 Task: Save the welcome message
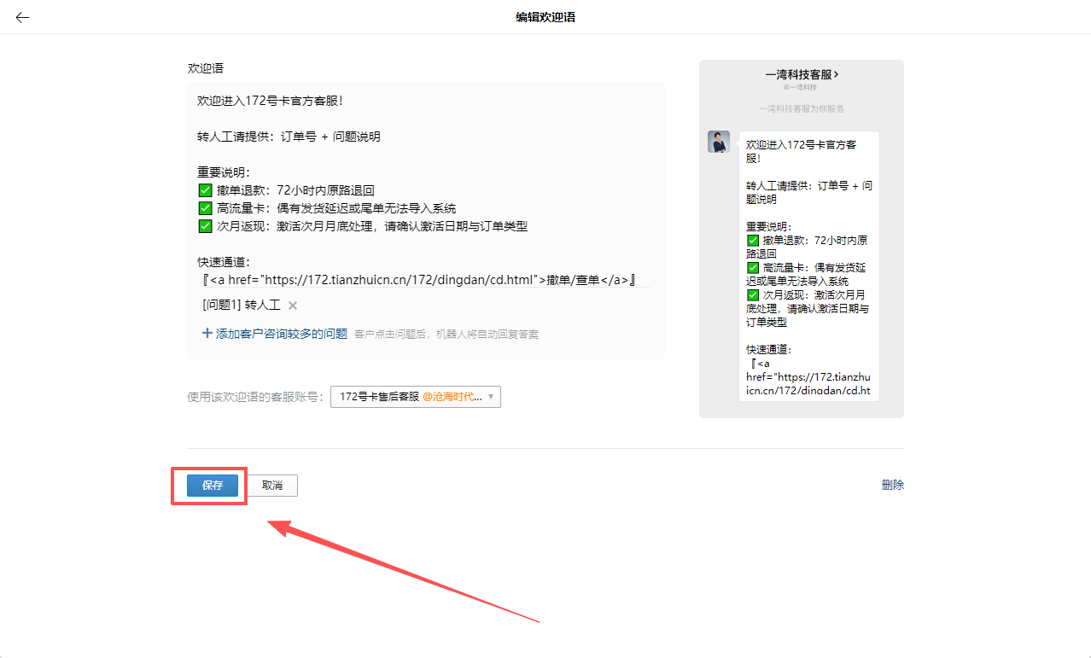point(213,486)
